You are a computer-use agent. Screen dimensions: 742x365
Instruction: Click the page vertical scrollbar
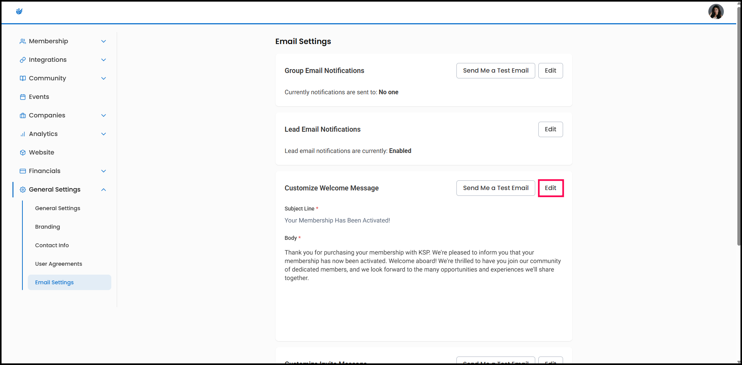[x=739, y=127]
